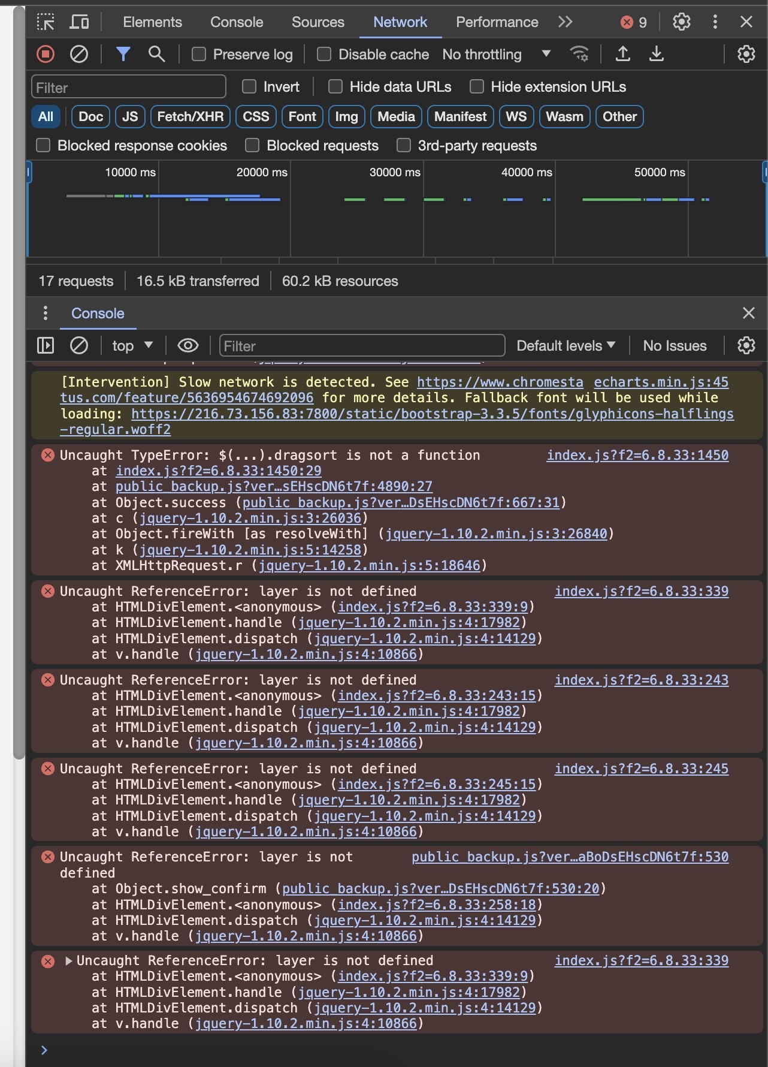Open the Performance tab

click(x=497, y=22)
